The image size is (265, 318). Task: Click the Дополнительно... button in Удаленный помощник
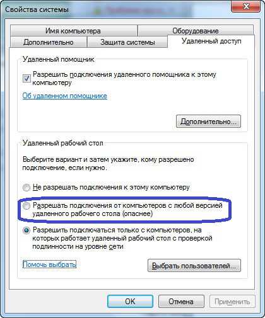point(208,122)
